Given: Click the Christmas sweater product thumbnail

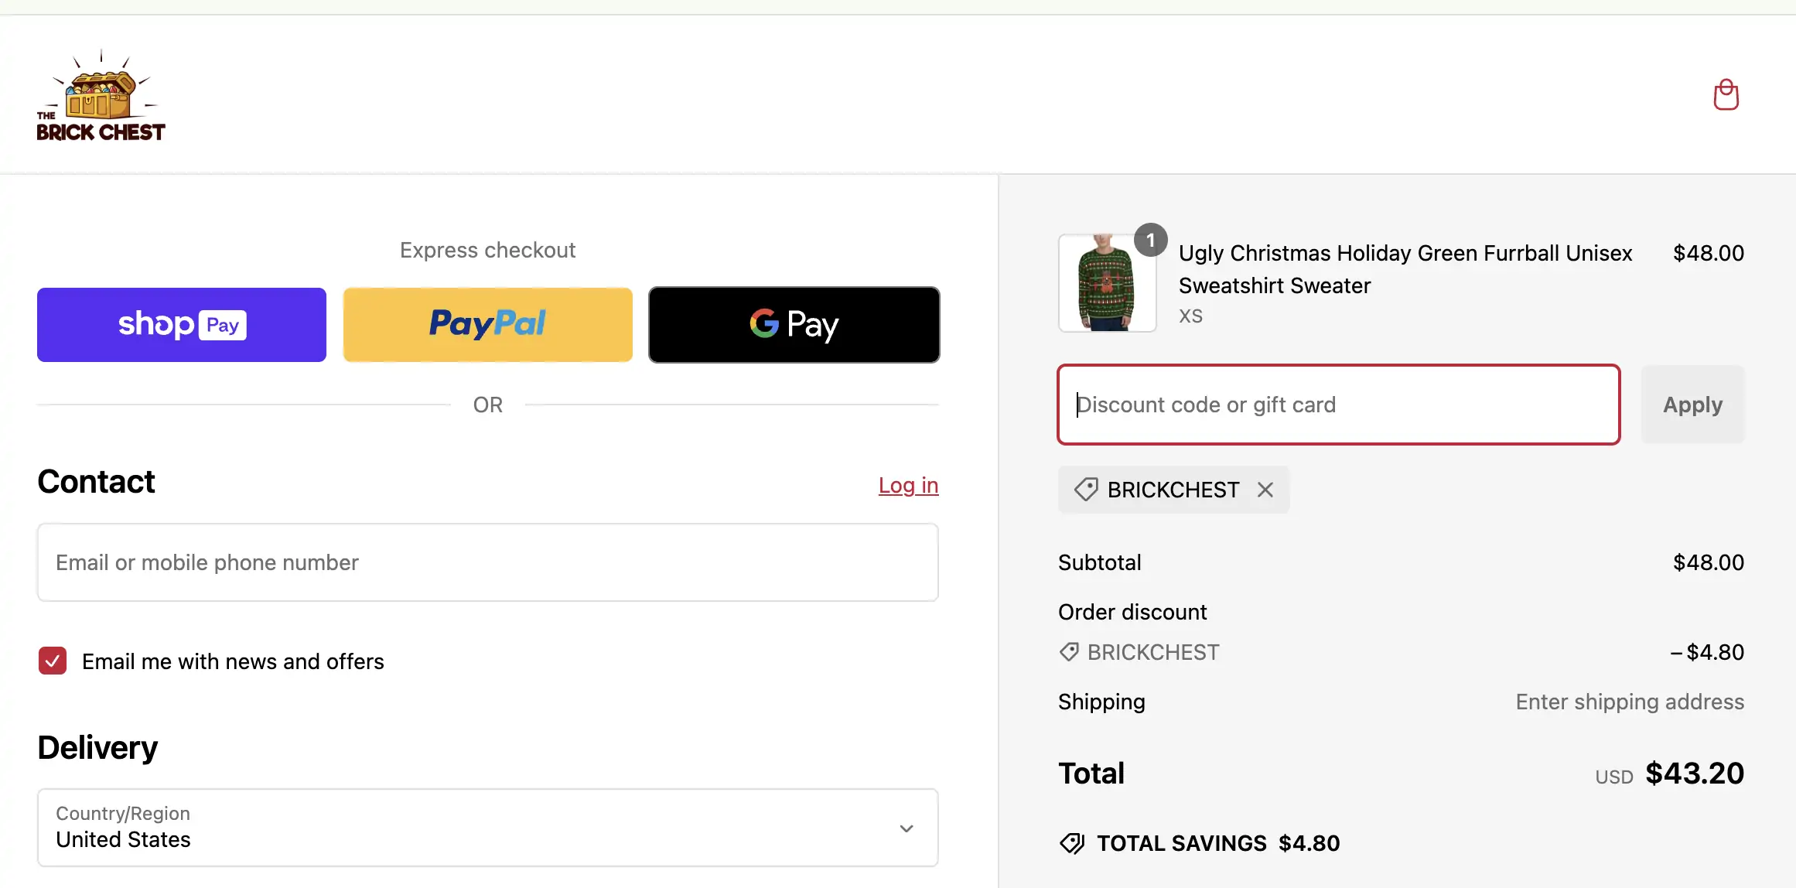Looking at the screenshot, I should 1107,284.
